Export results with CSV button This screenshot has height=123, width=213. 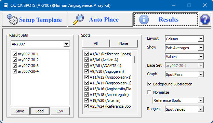coord(60,111)
